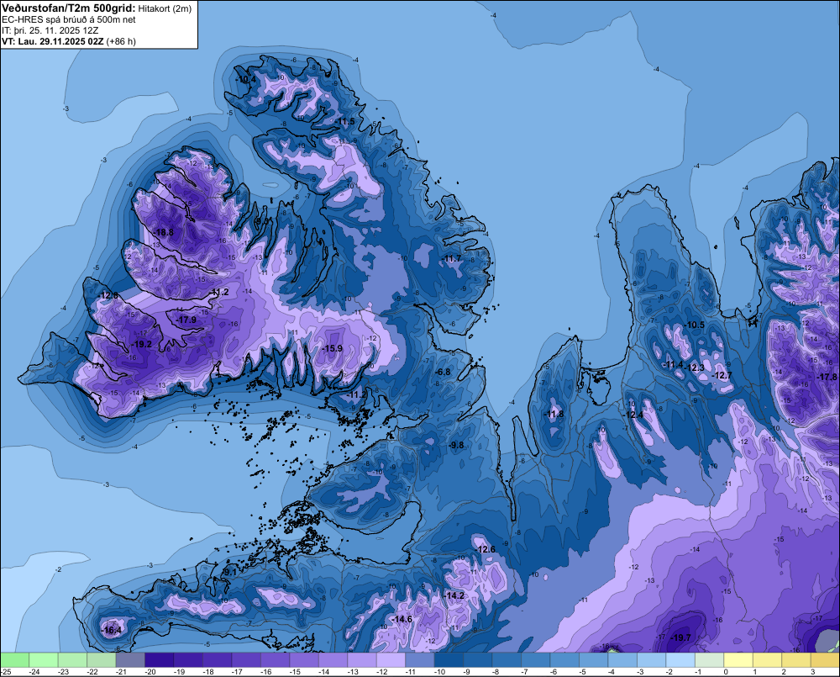Click the temperature value "-18.8"
Screen dimensions: 840x677
(164, 232)
